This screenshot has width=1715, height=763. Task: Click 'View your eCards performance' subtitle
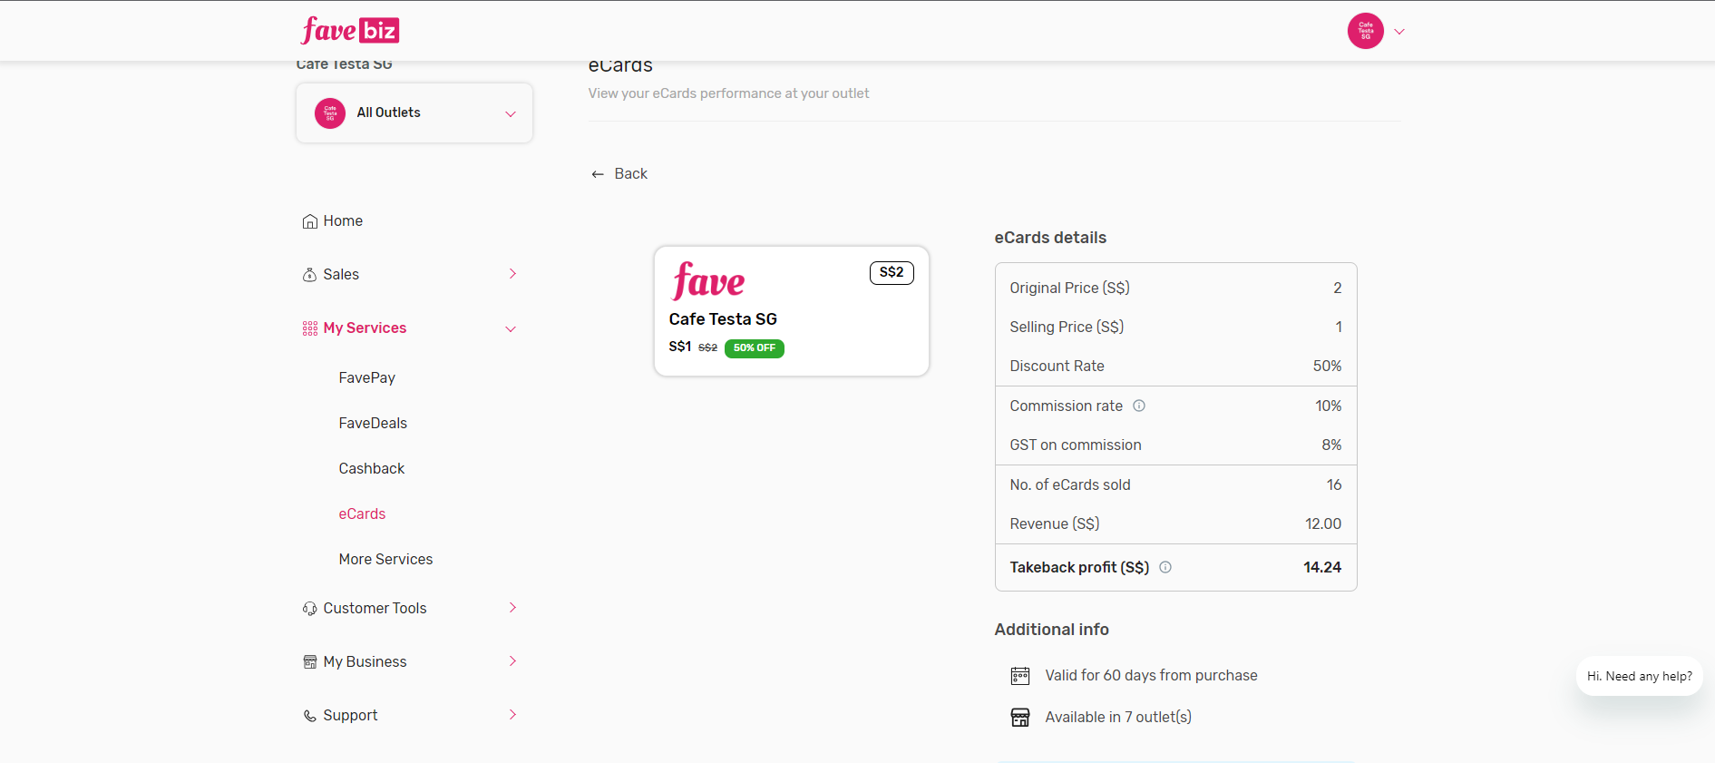pos(728,93)
